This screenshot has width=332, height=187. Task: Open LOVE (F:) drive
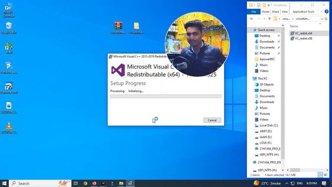[x=265, y=143]
